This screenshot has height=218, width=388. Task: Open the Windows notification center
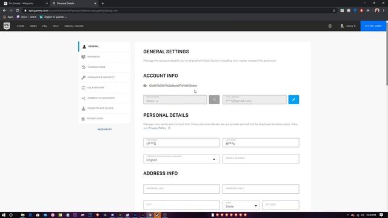pyautogui.click(x=381, y=215)
